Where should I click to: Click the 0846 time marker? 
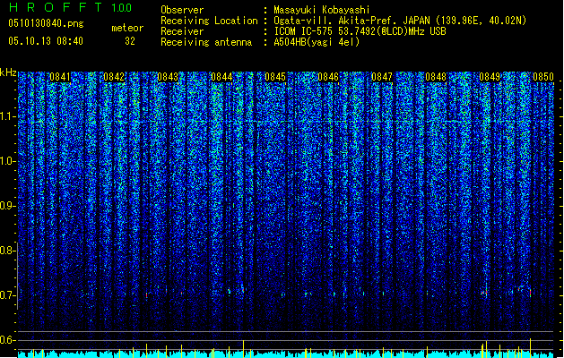click(328, 77)
